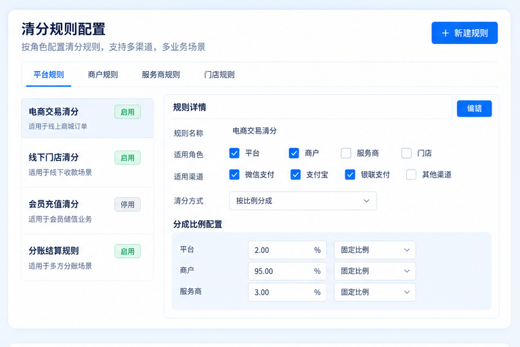The width and height of the screenshot is (520, 347).
Task: Select the 服务商规则 tab
Action: [161, 75]
